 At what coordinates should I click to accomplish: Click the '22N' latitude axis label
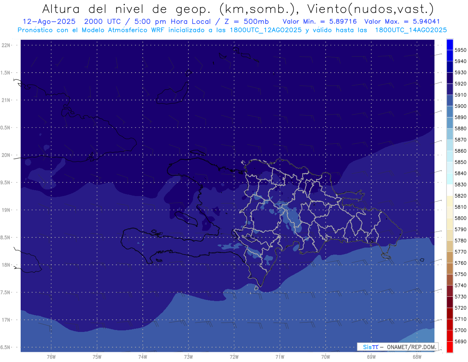[x=7, y=45]
